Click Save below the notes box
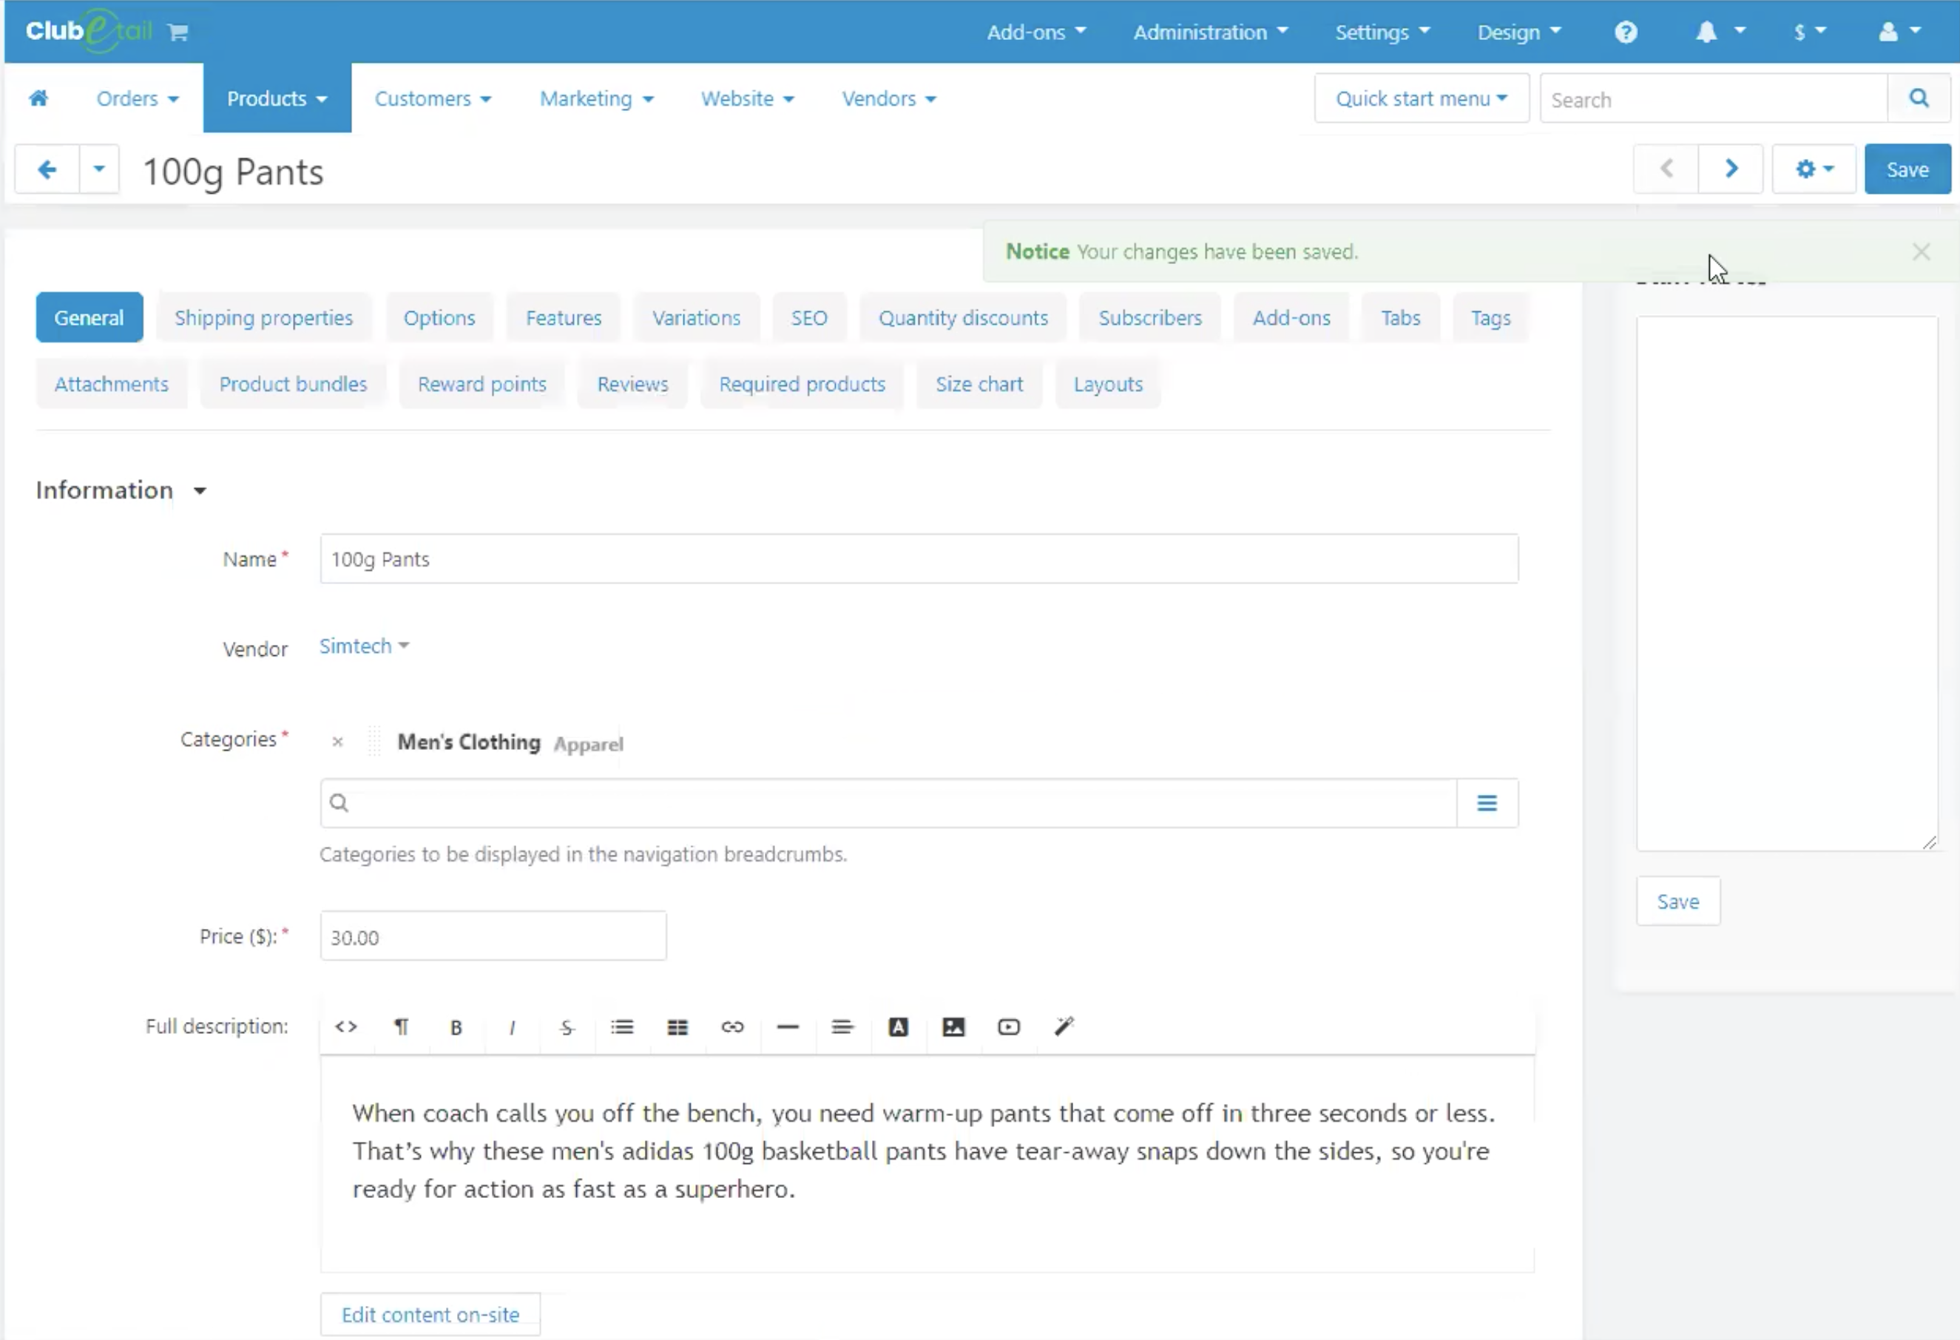 1677,901
